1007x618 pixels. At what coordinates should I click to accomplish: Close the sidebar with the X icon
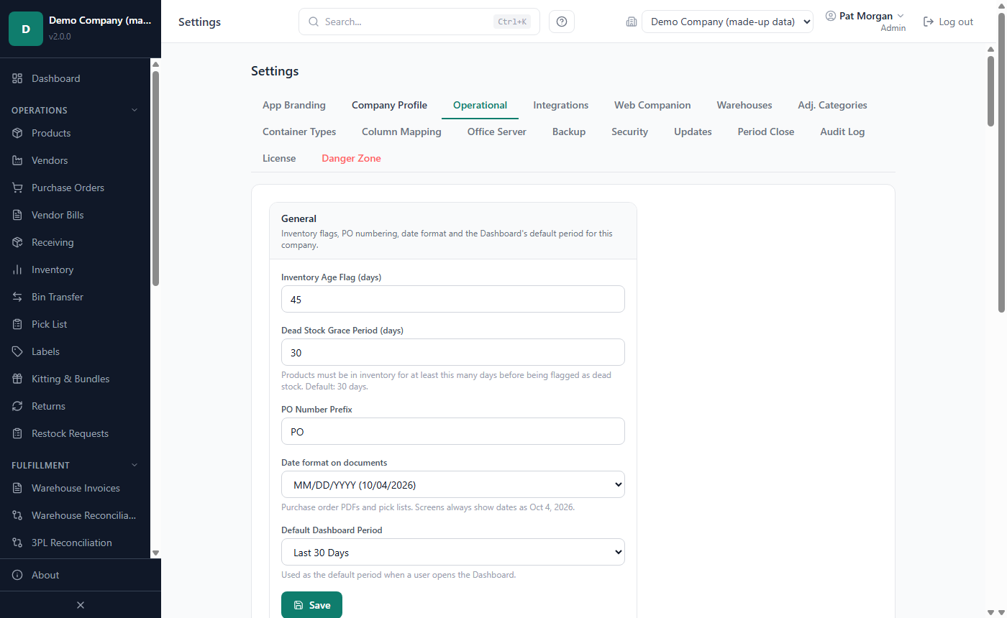(x=81, y=605)
